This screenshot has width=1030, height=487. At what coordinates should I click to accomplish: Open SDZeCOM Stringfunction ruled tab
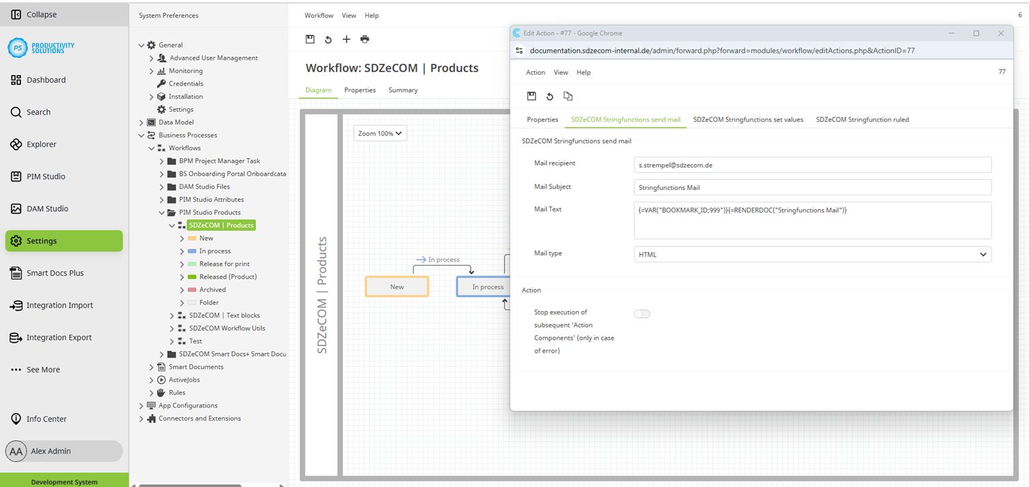click(x=862, y=119)
